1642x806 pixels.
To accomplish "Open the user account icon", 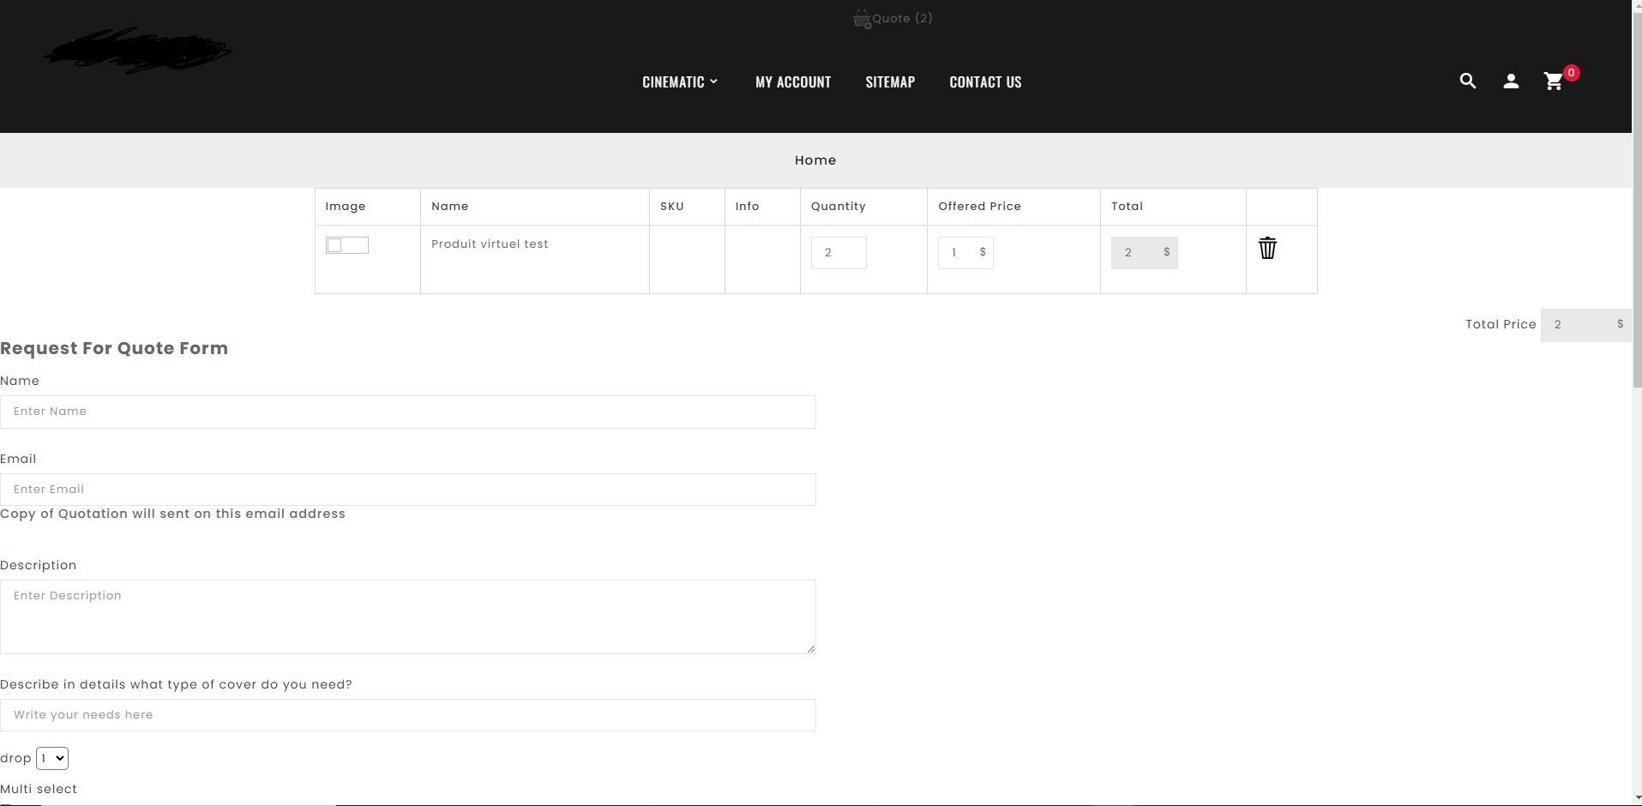I will (x=1511, y=81).
